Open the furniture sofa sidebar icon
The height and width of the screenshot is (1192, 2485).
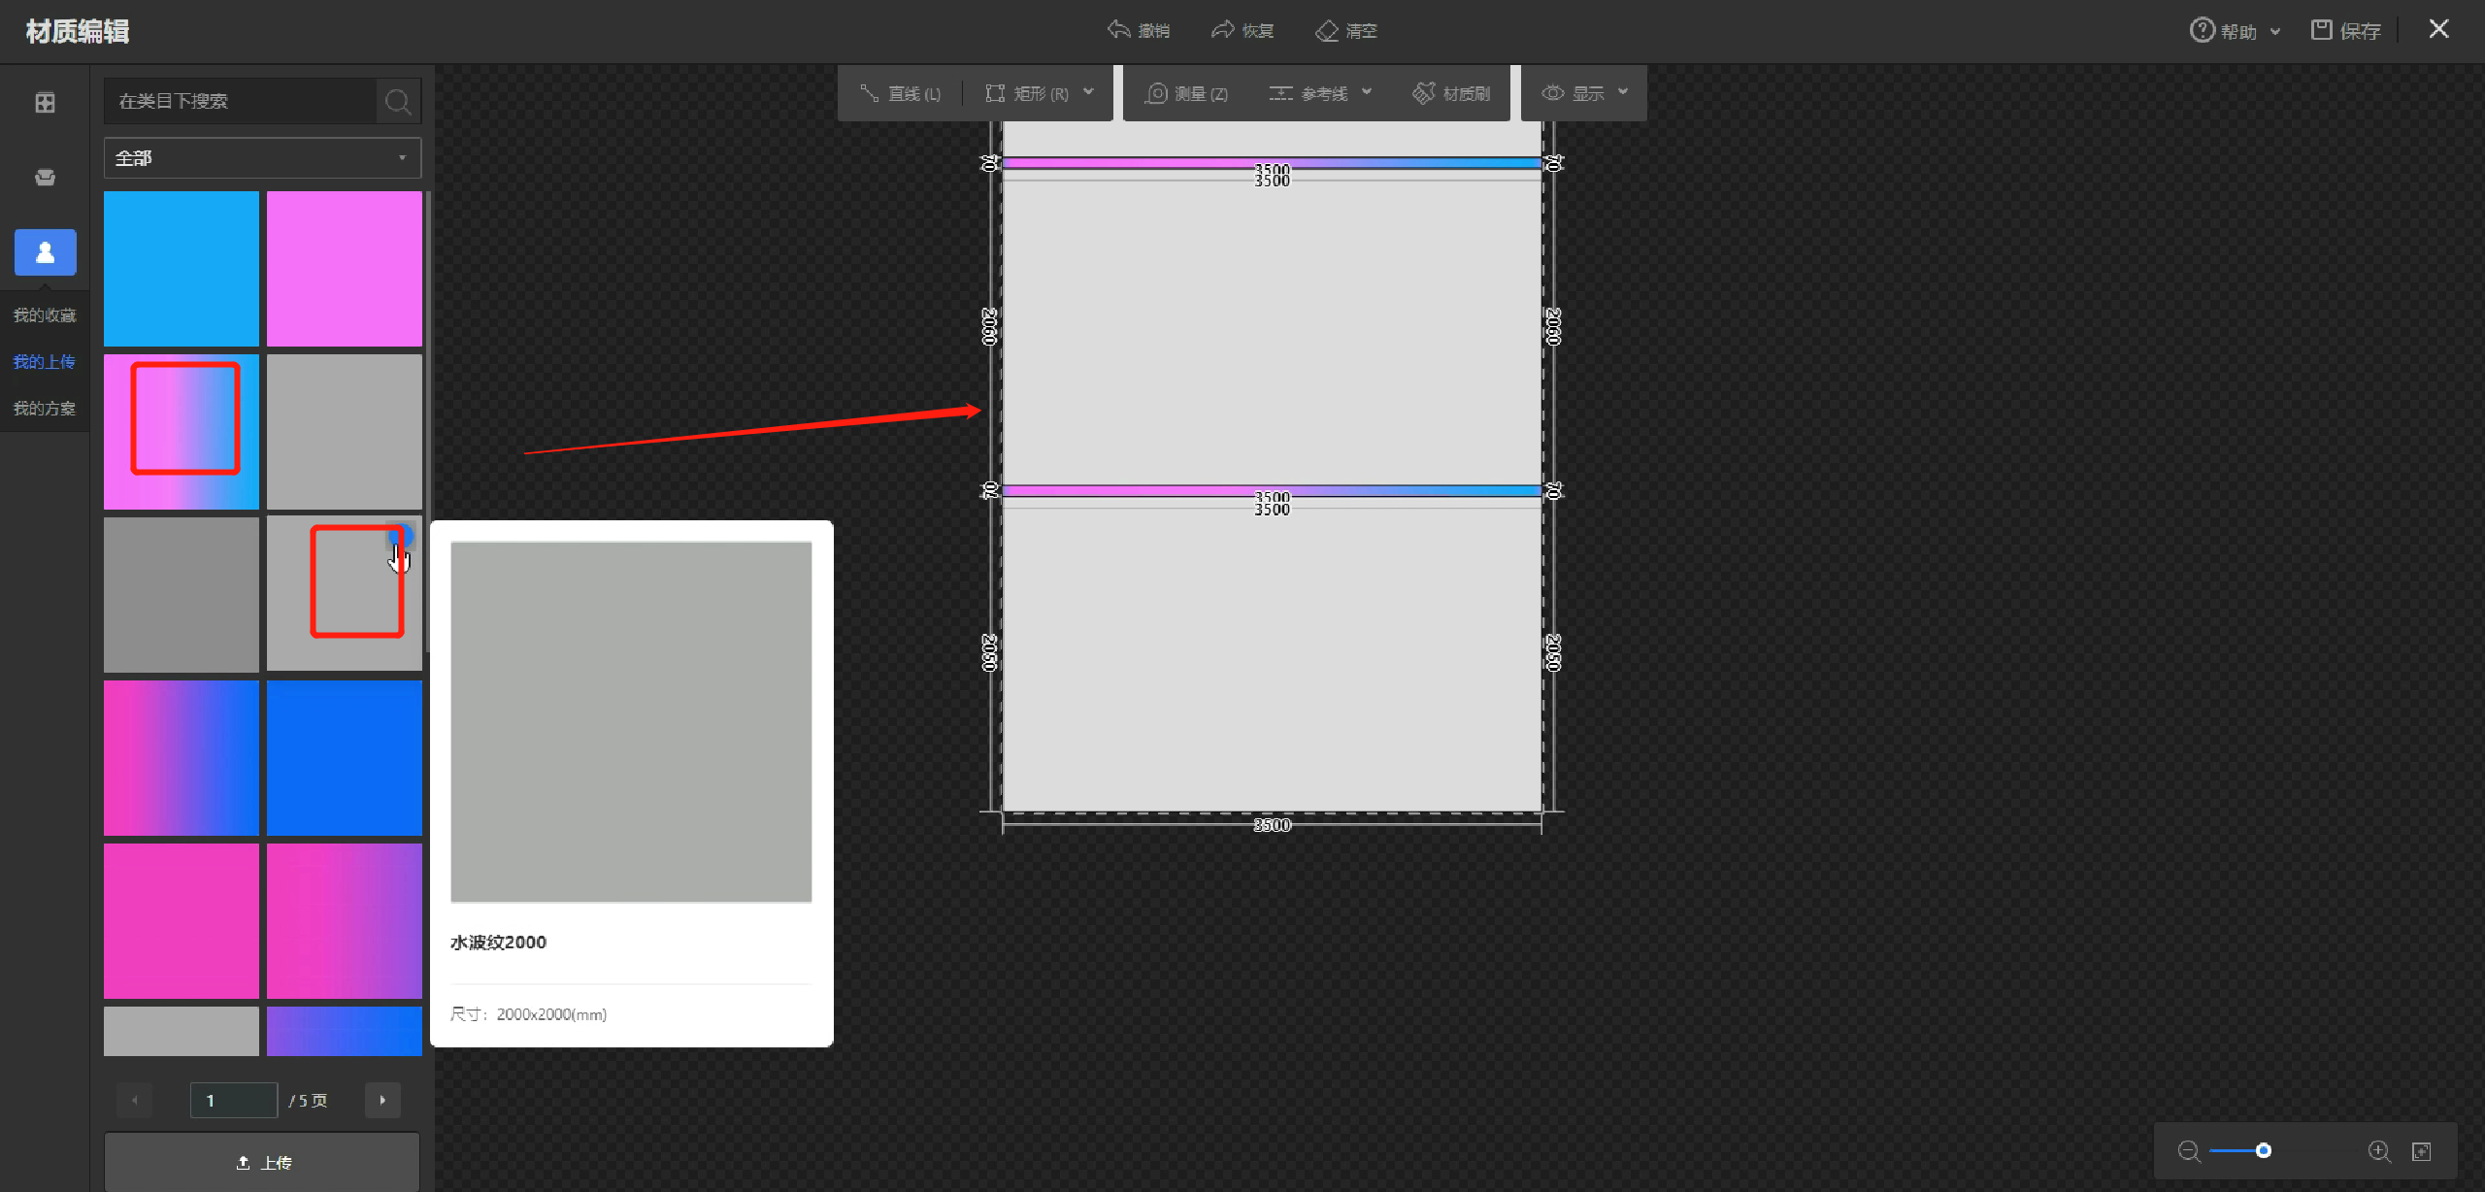45,177
